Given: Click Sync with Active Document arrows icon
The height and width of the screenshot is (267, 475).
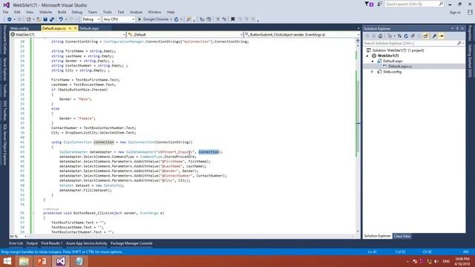Looking at the screenshot, I should pyautogui.click(x=399, y=36).
